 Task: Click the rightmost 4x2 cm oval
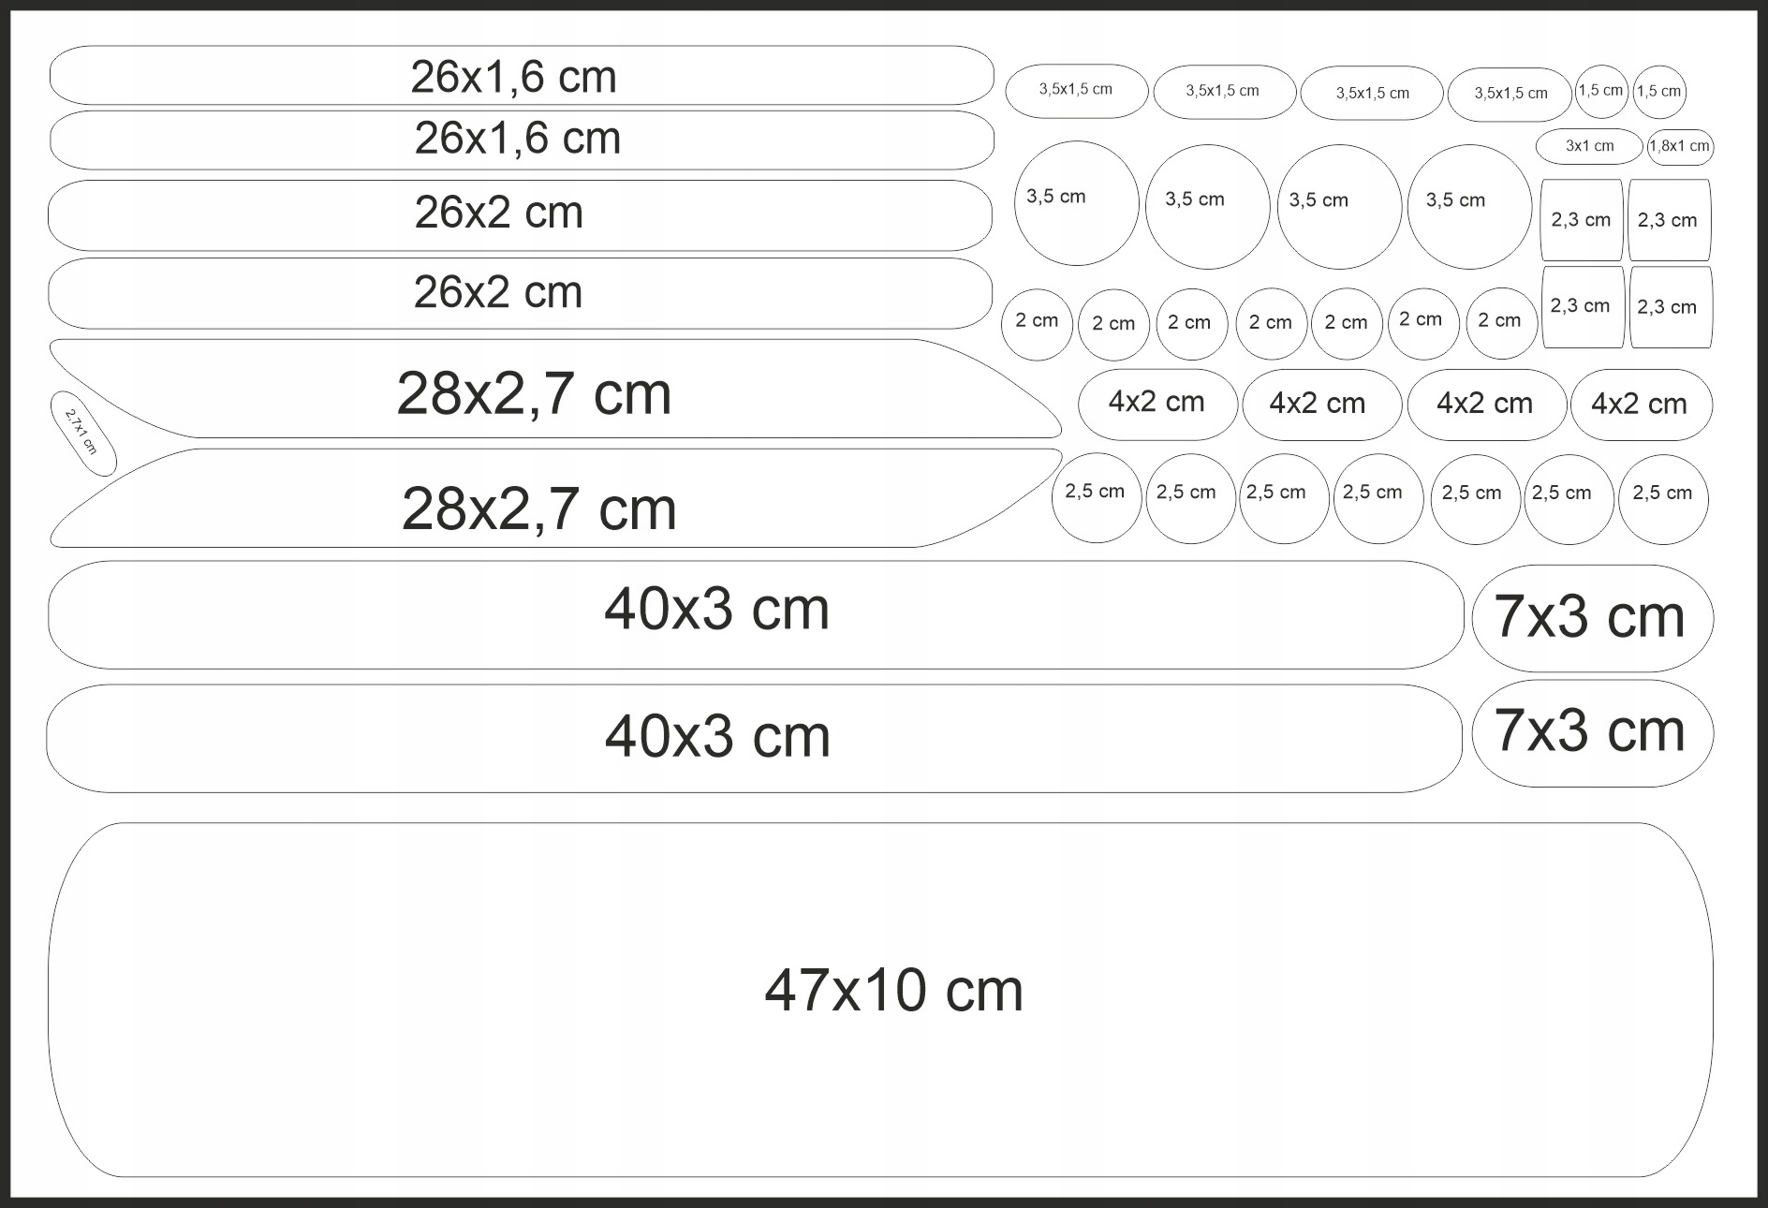coord(1641,405)
